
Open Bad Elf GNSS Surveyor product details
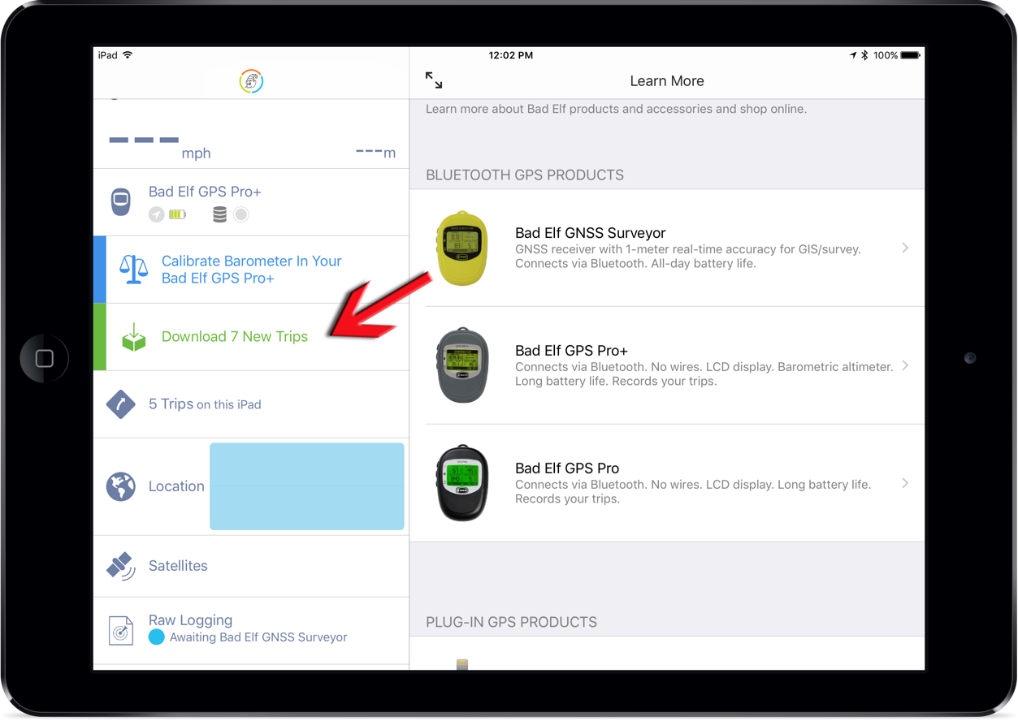(667, 248)
